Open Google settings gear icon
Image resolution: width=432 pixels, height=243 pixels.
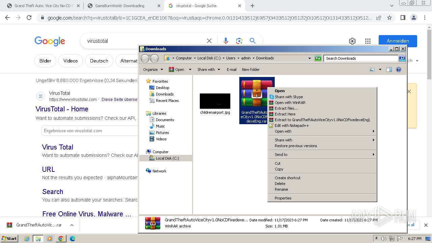(x=352, y=41)
